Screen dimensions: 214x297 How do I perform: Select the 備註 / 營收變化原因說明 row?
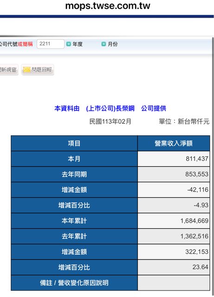point(110,283)
